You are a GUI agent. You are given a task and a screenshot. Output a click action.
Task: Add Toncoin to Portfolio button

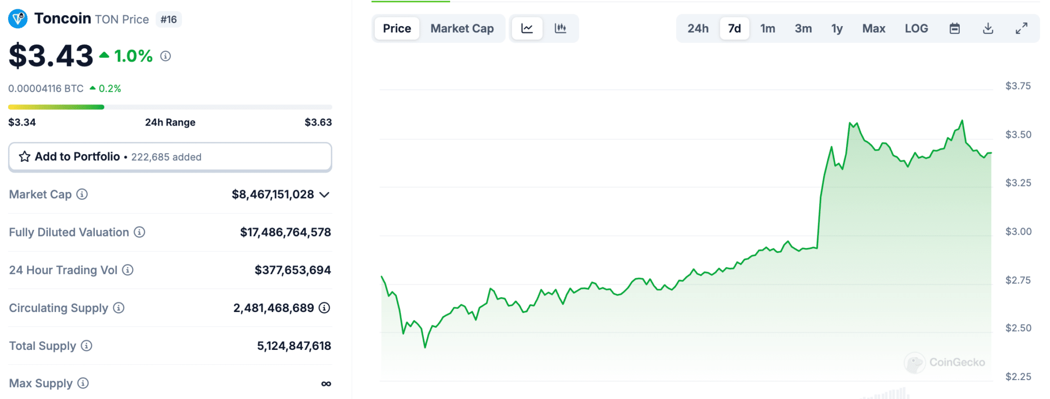click(x=170, y=157)
